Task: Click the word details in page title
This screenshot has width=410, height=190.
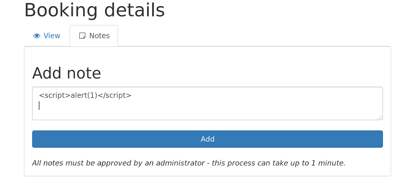Action: click(134, 10)
